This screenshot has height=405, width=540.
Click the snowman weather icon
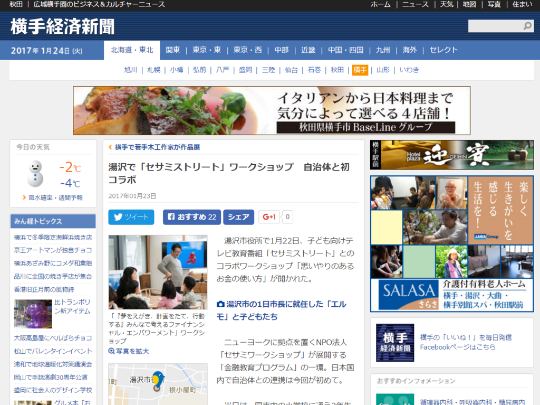click(35, 174)
